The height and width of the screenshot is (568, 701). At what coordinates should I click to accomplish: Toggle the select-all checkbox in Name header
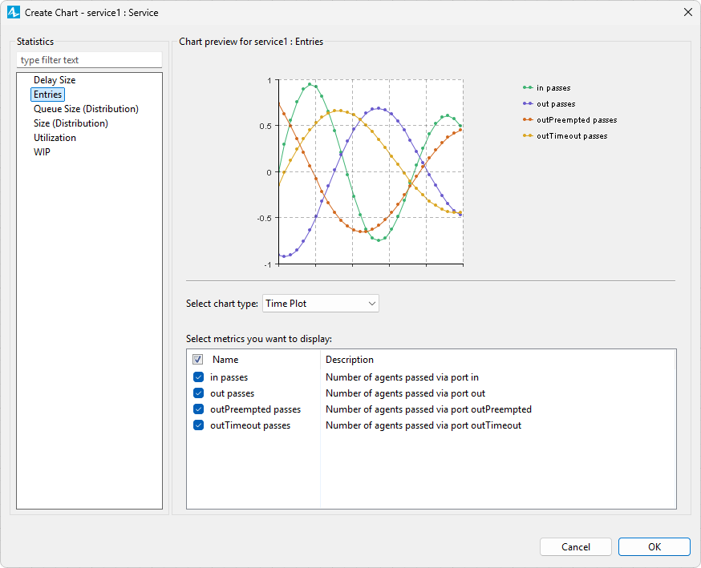tap(198, 360)
